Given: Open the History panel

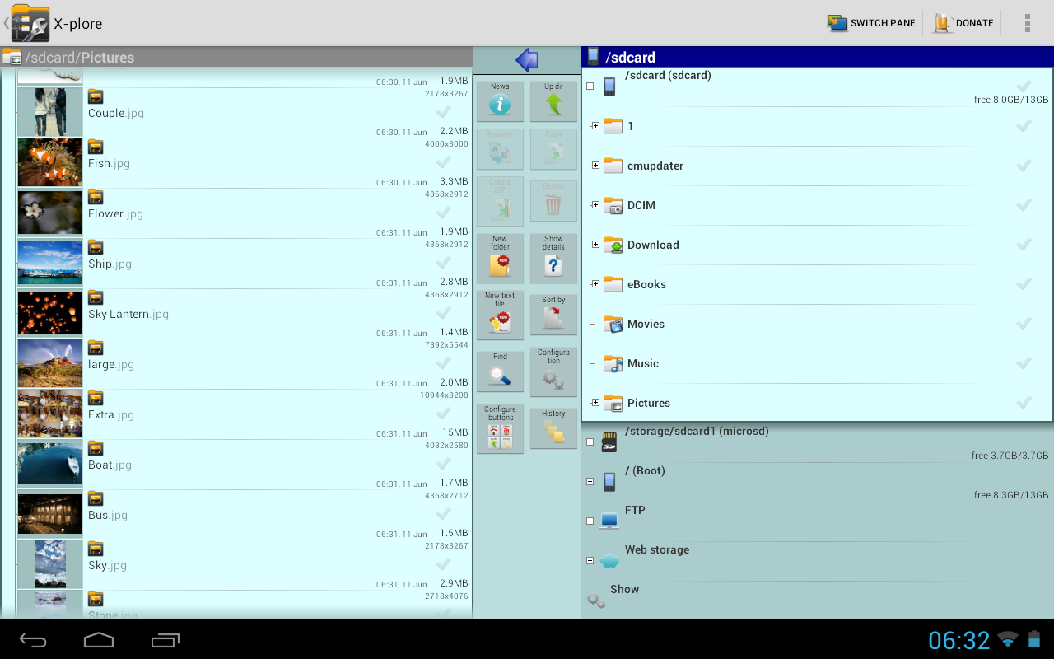Looking at the screenshot, I should (553, 428).
